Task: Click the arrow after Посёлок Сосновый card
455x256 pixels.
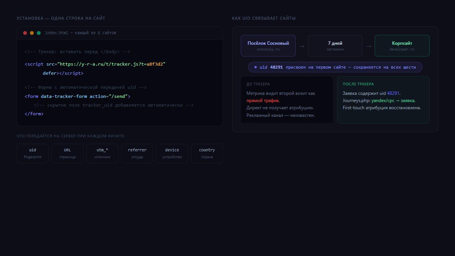Action: [302, 46]
